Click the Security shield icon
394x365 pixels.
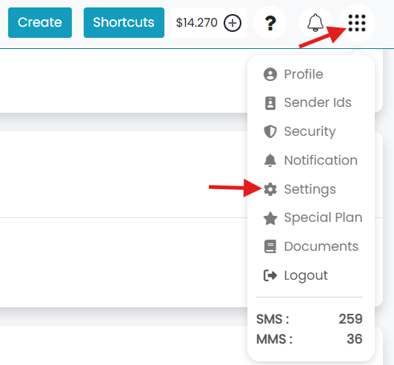pyautogui.click(x=270, y=131)
